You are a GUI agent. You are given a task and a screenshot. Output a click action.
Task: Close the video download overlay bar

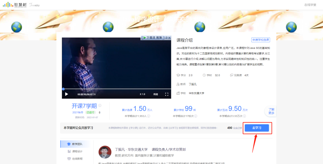(x=169, y=38)
